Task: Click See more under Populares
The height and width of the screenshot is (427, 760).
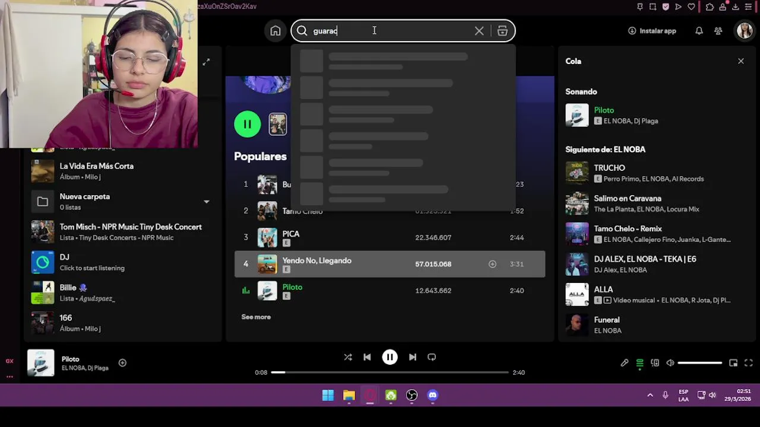Action: [x=256, y=317]
